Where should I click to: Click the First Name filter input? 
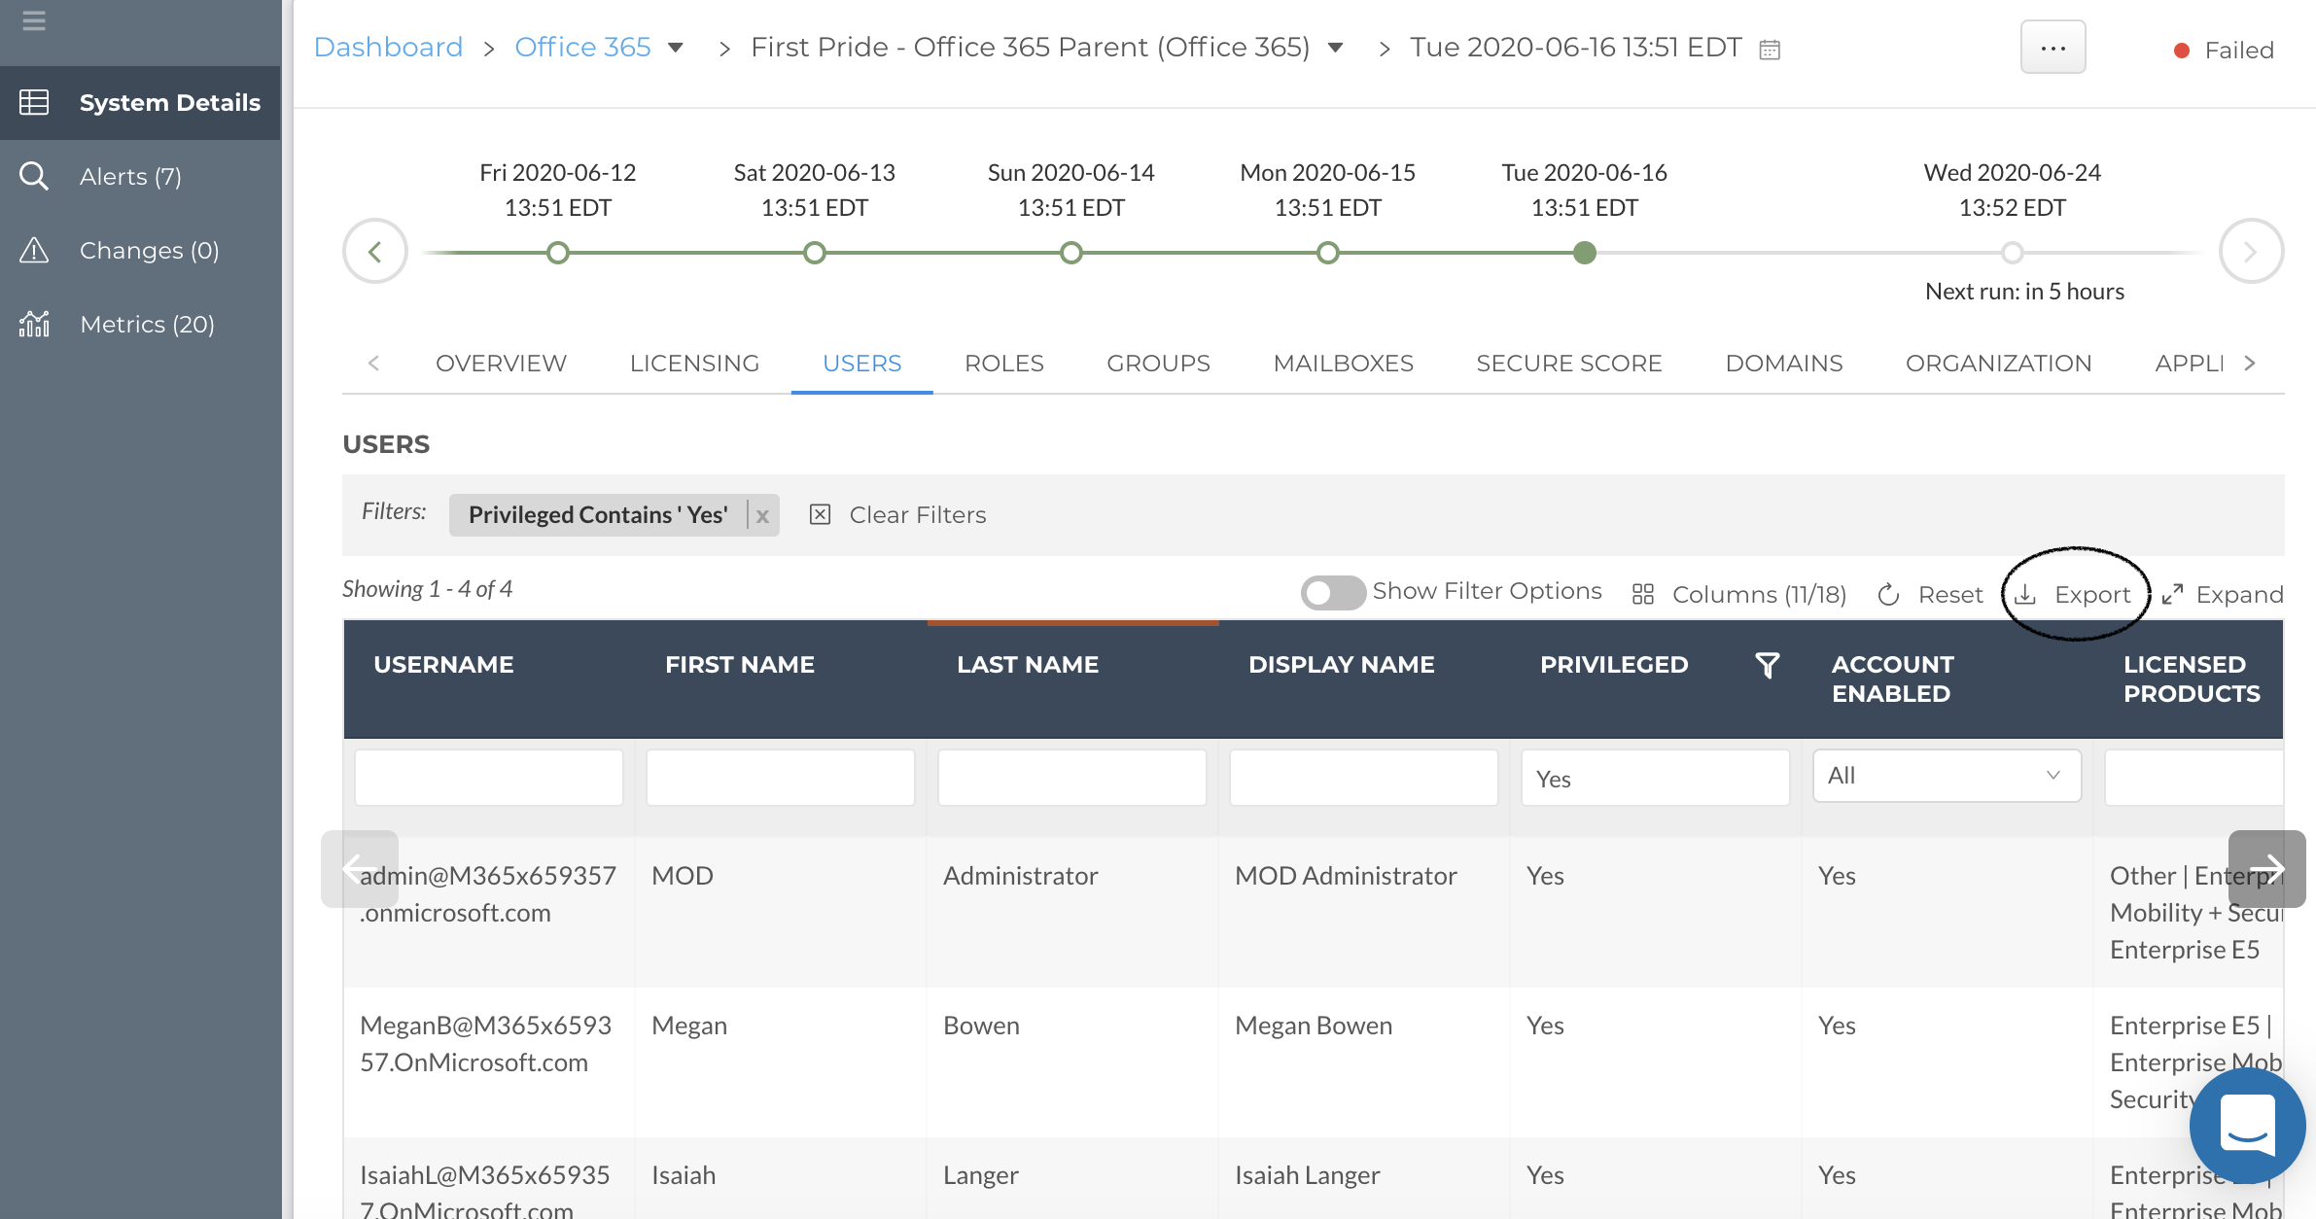(781, 777)
